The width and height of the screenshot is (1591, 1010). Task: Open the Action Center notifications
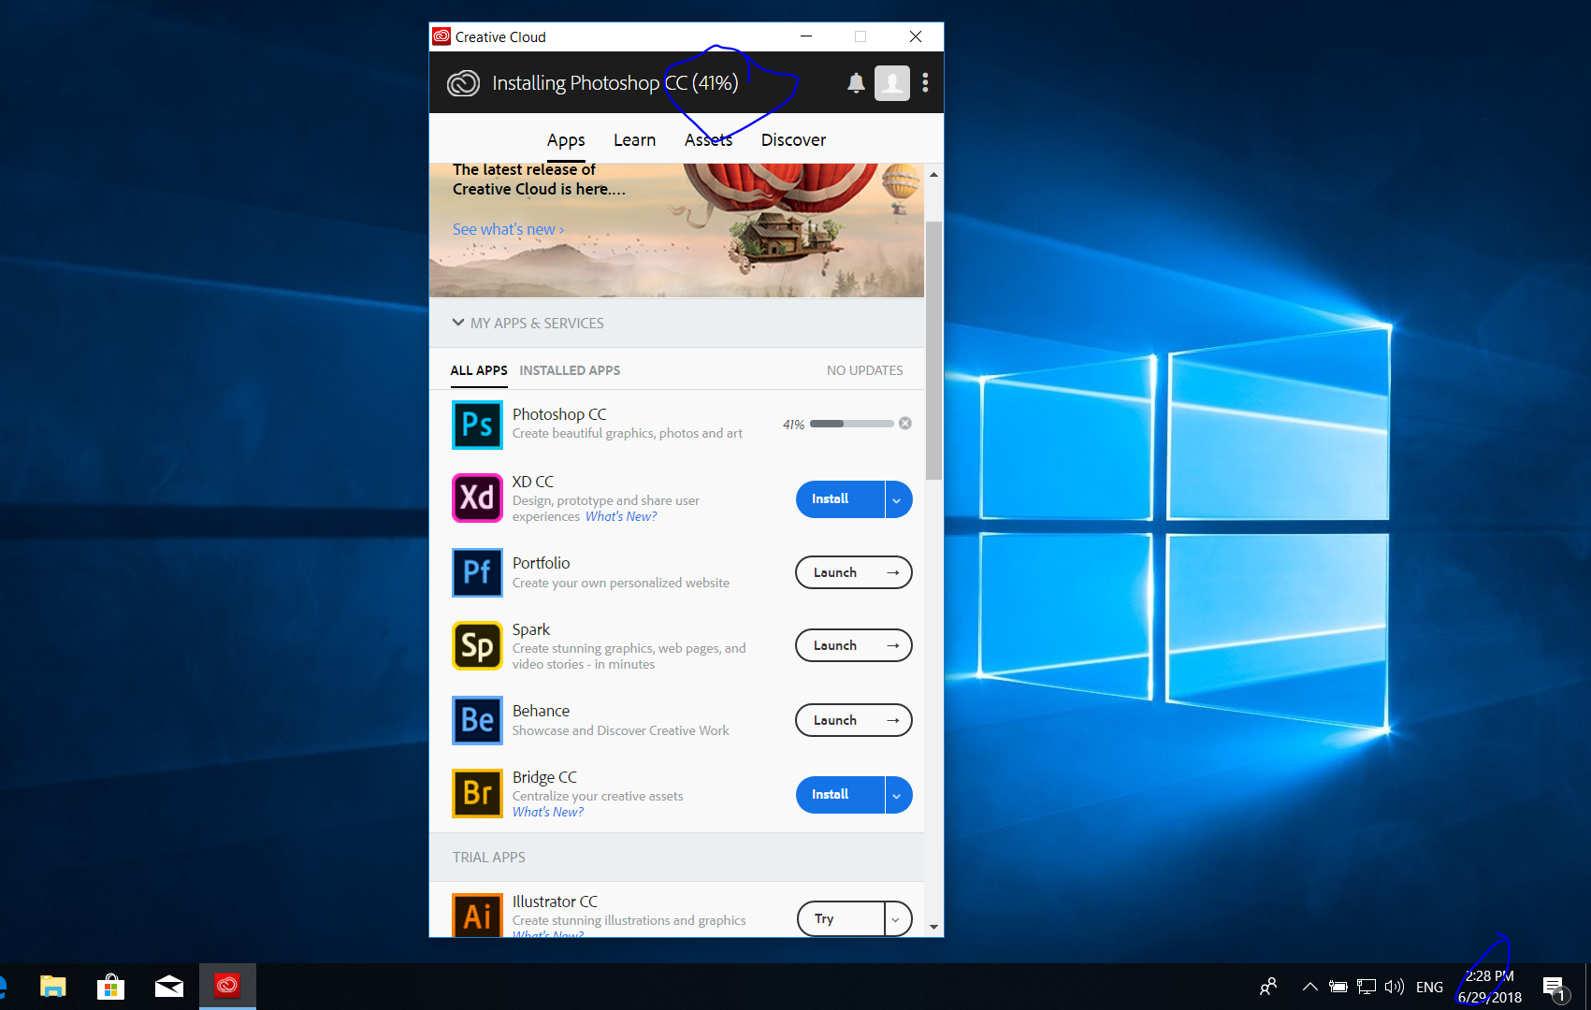point(1555,988)
